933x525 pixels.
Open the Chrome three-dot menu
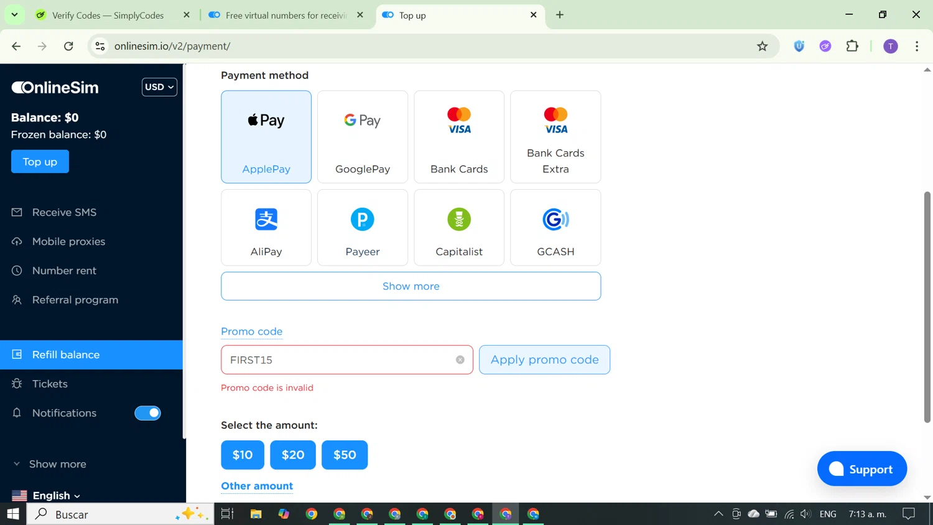tap(917, 46)
